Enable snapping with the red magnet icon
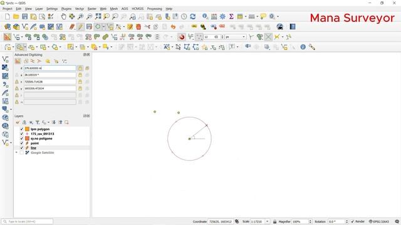Image resolution: width=401 pixels, height=225 pixels. click(x=182, y=37)
